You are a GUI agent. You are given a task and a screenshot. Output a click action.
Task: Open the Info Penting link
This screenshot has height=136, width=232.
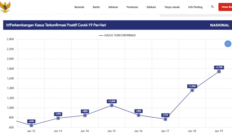point(195,7)
